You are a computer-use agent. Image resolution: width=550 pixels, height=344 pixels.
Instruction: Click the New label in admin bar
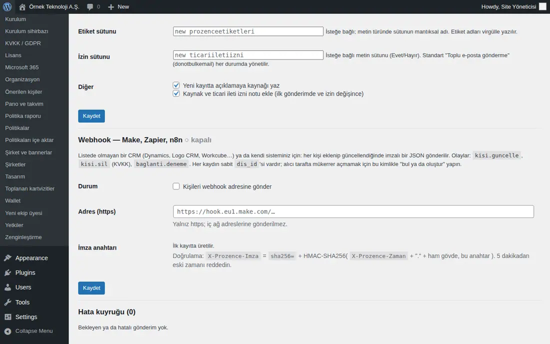(x=123, y=6)
